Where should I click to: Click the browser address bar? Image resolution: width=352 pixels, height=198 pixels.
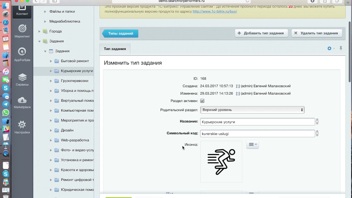[x=182, y=1]
